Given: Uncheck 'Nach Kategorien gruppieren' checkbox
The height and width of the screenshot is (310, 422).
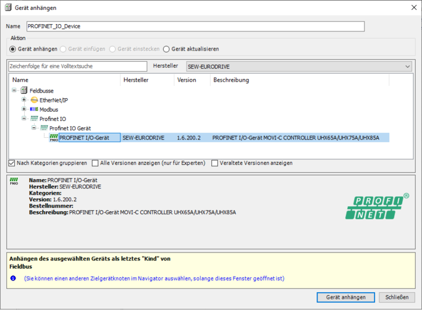Looking at the screenshot, I should pyautogui.click(x=12, y=163).
